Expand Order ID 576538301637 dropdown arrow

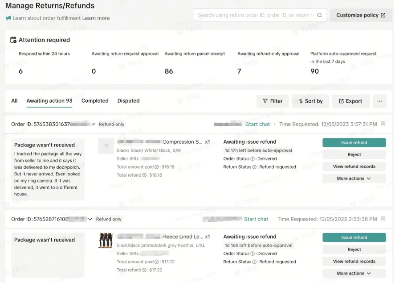click(93, 124)
